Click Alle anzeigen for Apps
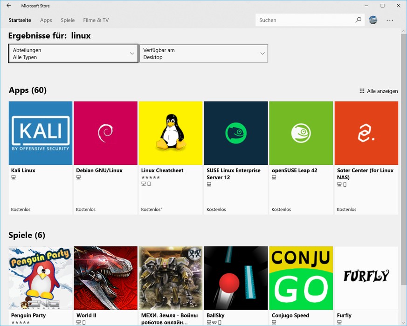 379,91
